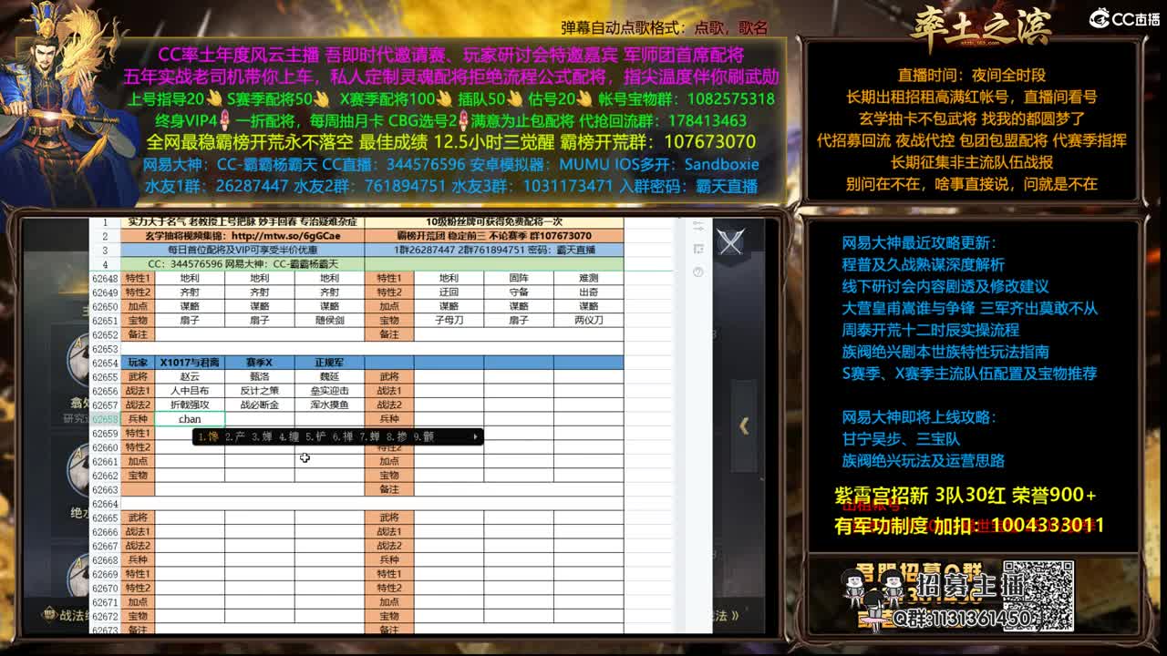Expand more IME candidates with the arrow

click(475, 436)
